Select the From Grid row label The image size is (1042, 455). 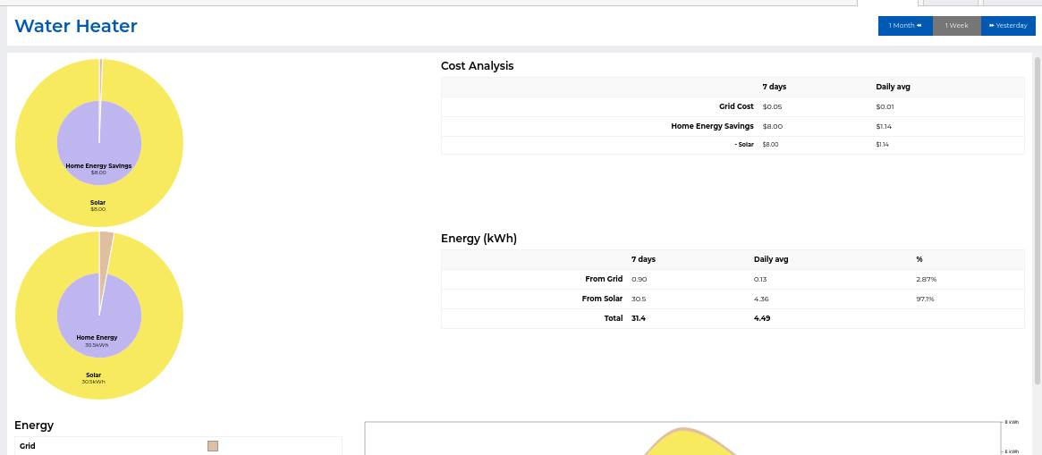(x=604, y=279)
